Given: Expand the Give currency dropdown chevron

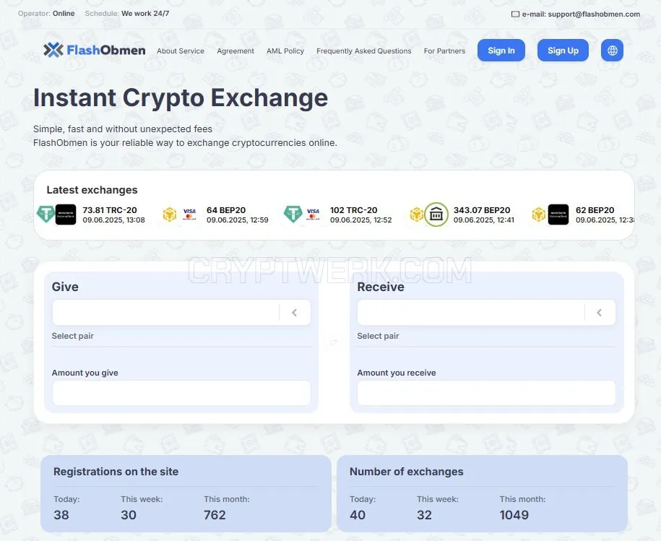Looking at the screenshot, I should pyautogui.click(x=295, y=313).
